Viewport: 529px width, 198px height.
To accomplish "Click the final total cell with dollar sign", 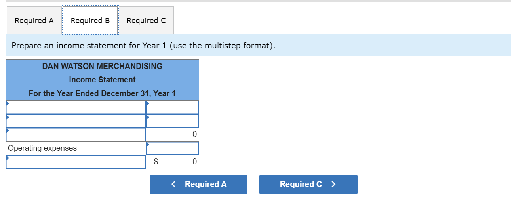I will tap(173, 162).
